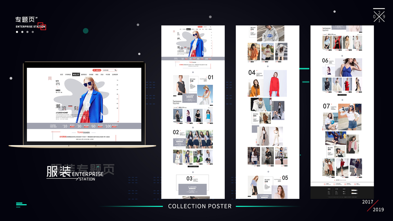Screen dimensions: 393x221
Task: Open the hoodie model photo at the second poster top
Action: tap(270, 33)
